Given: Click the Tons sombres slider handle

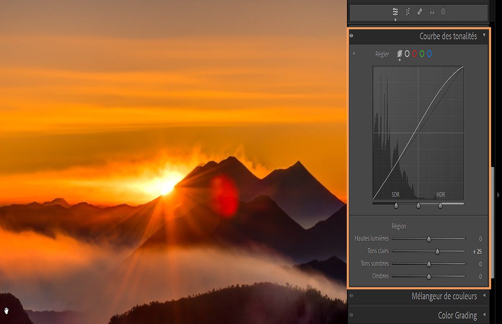Looking at the screenshot, I should [x=429, y=264].
